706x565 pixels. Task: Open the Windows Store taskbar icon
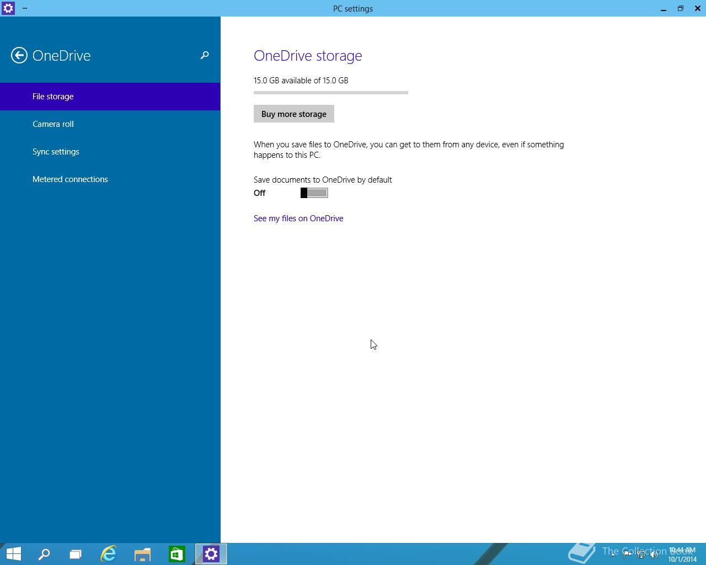177,554
